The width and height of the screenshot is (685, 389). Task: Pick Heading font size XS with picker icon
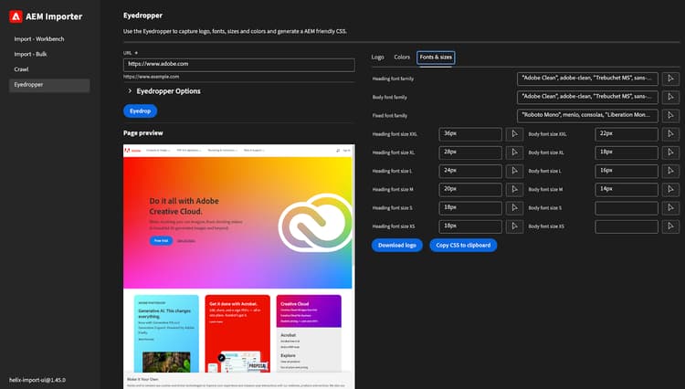(514, 226)
